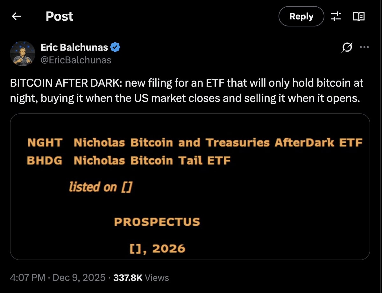This screenshot has width=382, height=293.
Task: Click the Eric Balchunas display name
Action: tap(75, 47)
